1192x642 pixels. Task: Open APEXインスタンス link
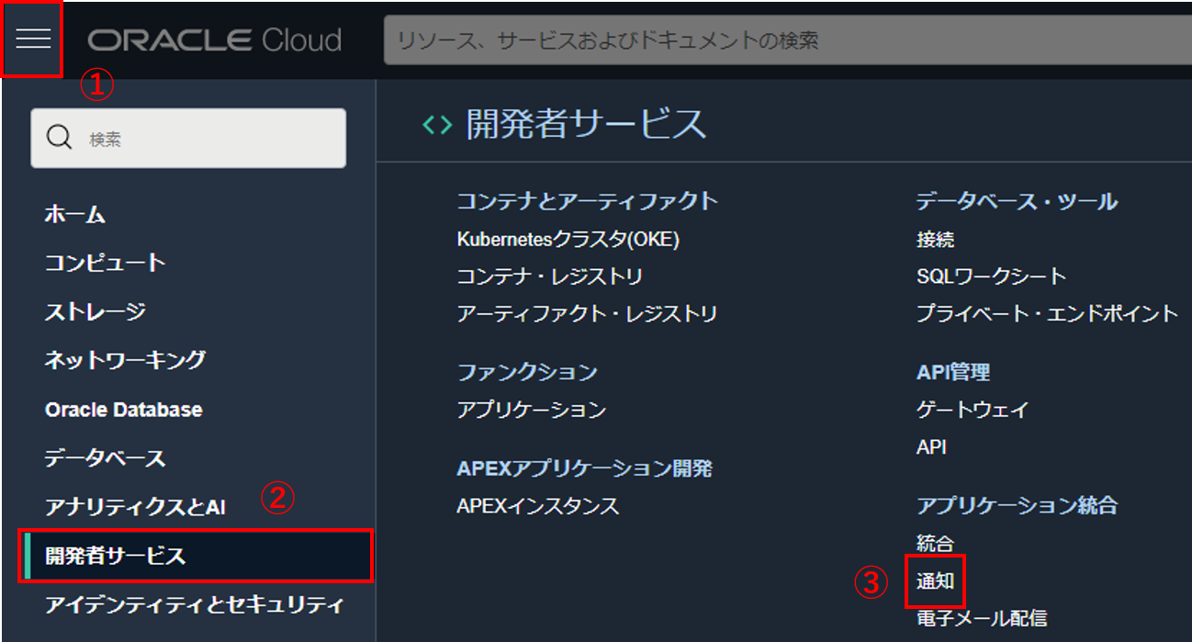click(x=537, y=506)
